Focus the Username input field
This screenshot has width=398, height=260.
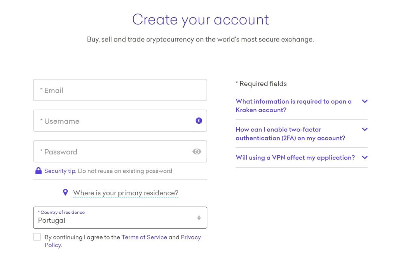113,121
